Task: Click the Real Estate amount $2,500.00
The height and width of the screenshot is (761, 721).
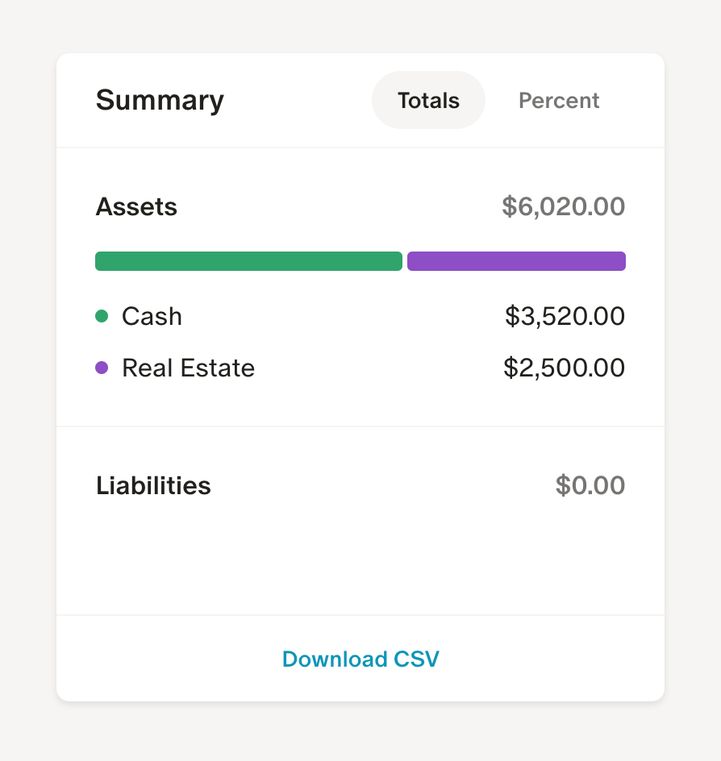Action: tap(565, 368)
